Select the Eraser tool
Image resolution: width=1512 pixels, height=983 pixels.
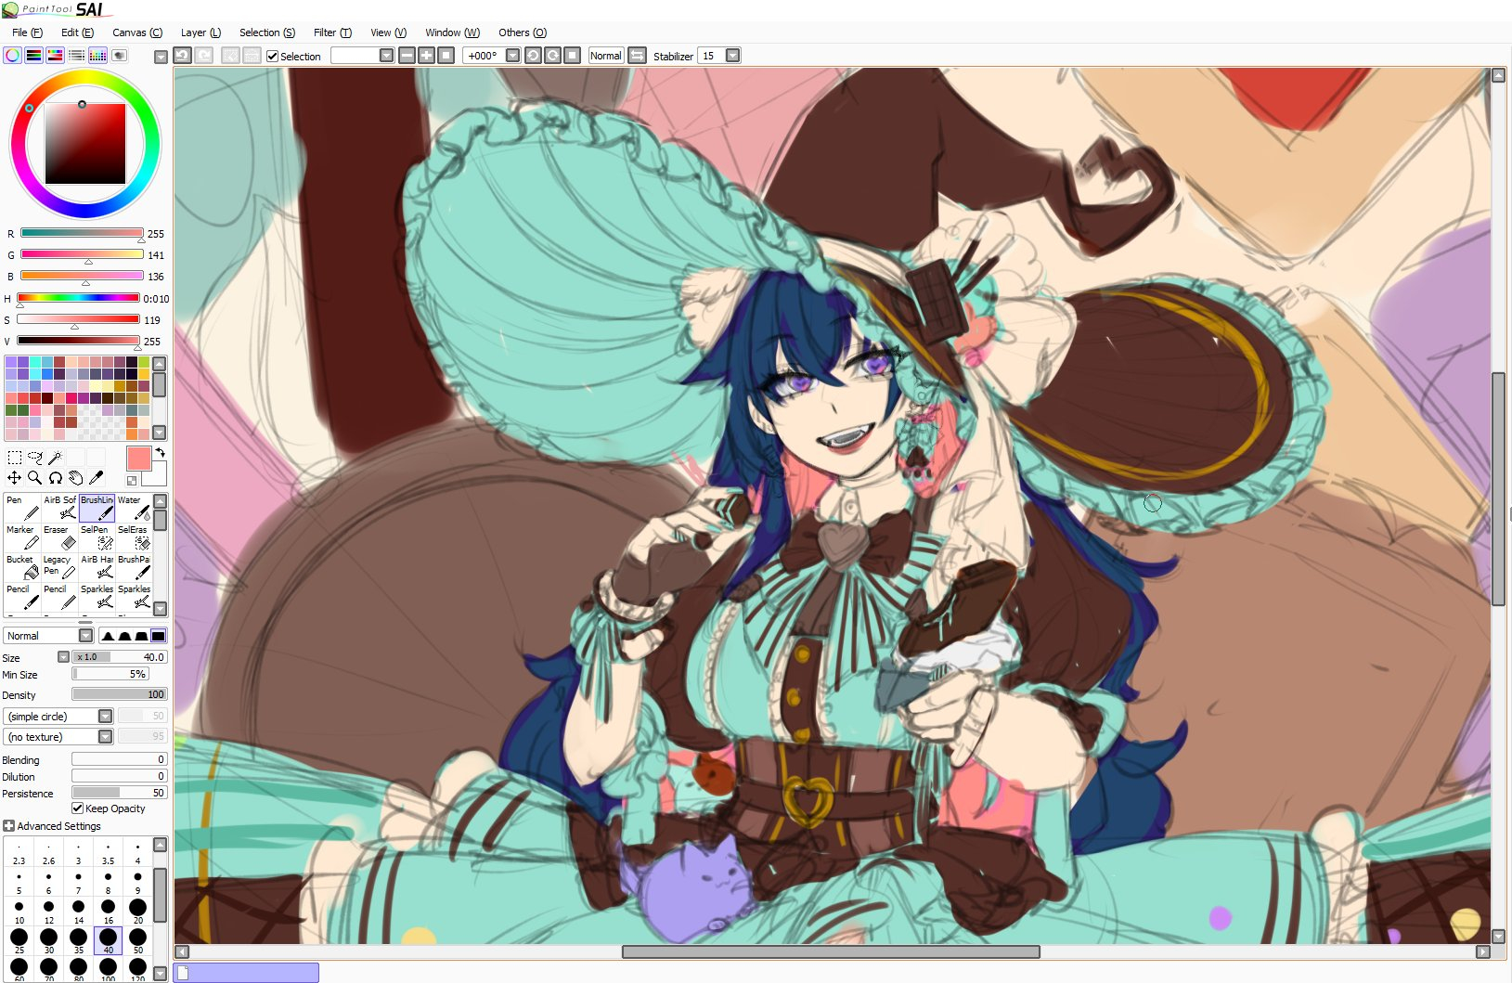58,538
